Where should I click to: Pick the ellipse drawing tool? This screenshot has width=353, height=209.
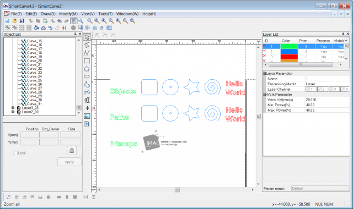pyautogui.click(x=87, y=76)
